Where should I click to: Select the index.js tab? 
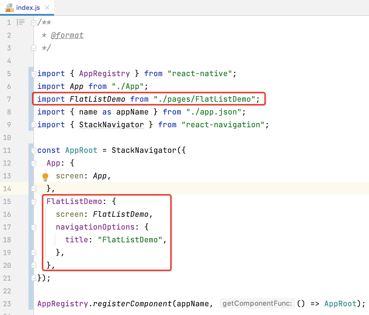coord(28,8)
